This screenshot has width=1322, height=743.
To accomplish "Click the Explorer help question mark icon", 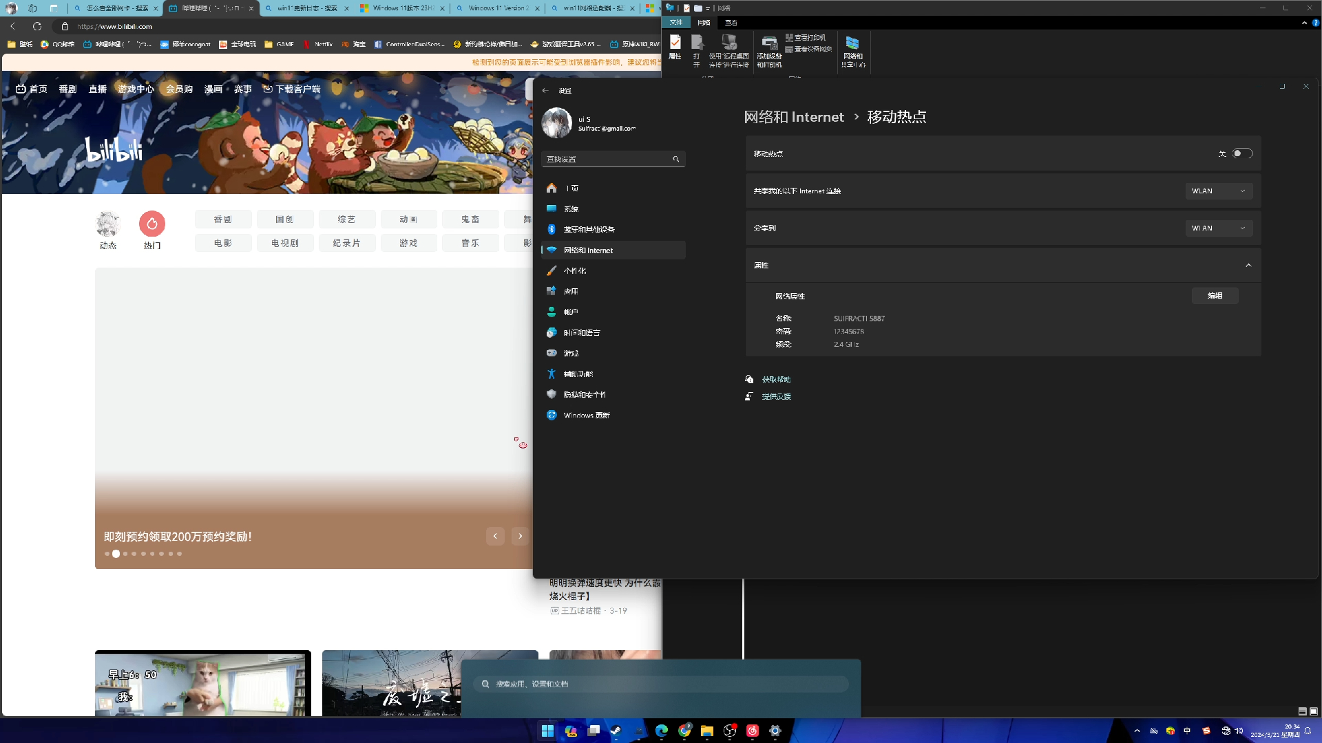I will (x=1315, y=23).
